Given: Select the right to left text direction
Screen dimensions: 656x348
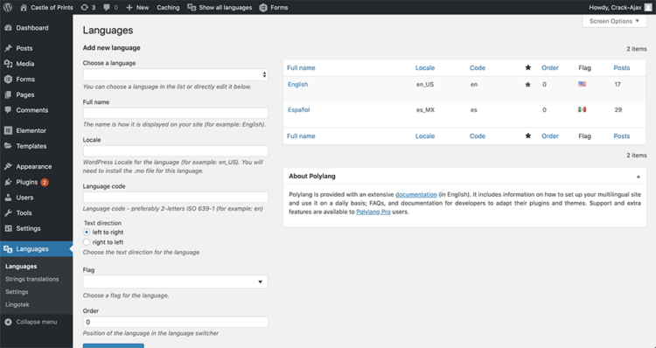Looking at the screenshot, I should [87, 242].
